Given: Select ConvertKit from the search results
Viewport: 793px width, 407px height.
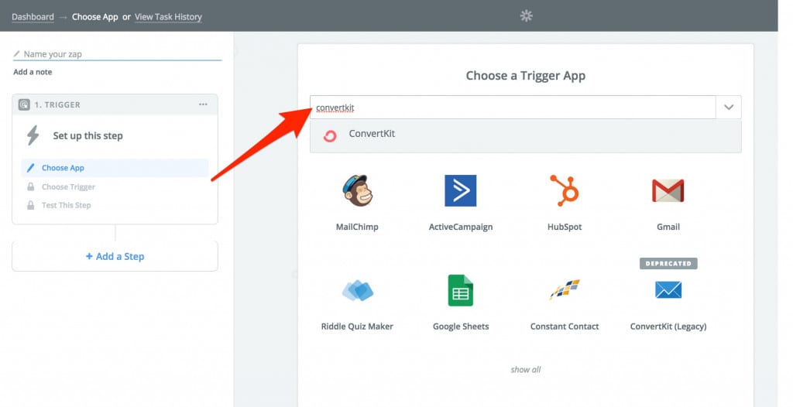Looking at the screenshot, I should click(526, 135).
